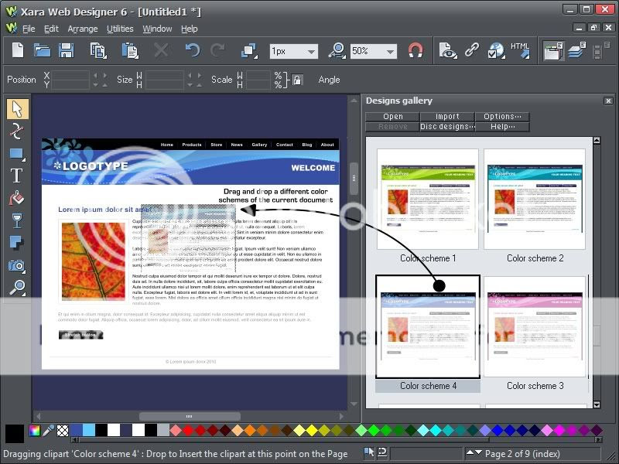Open the color editor rainbow icon

[x=34, y=431]
